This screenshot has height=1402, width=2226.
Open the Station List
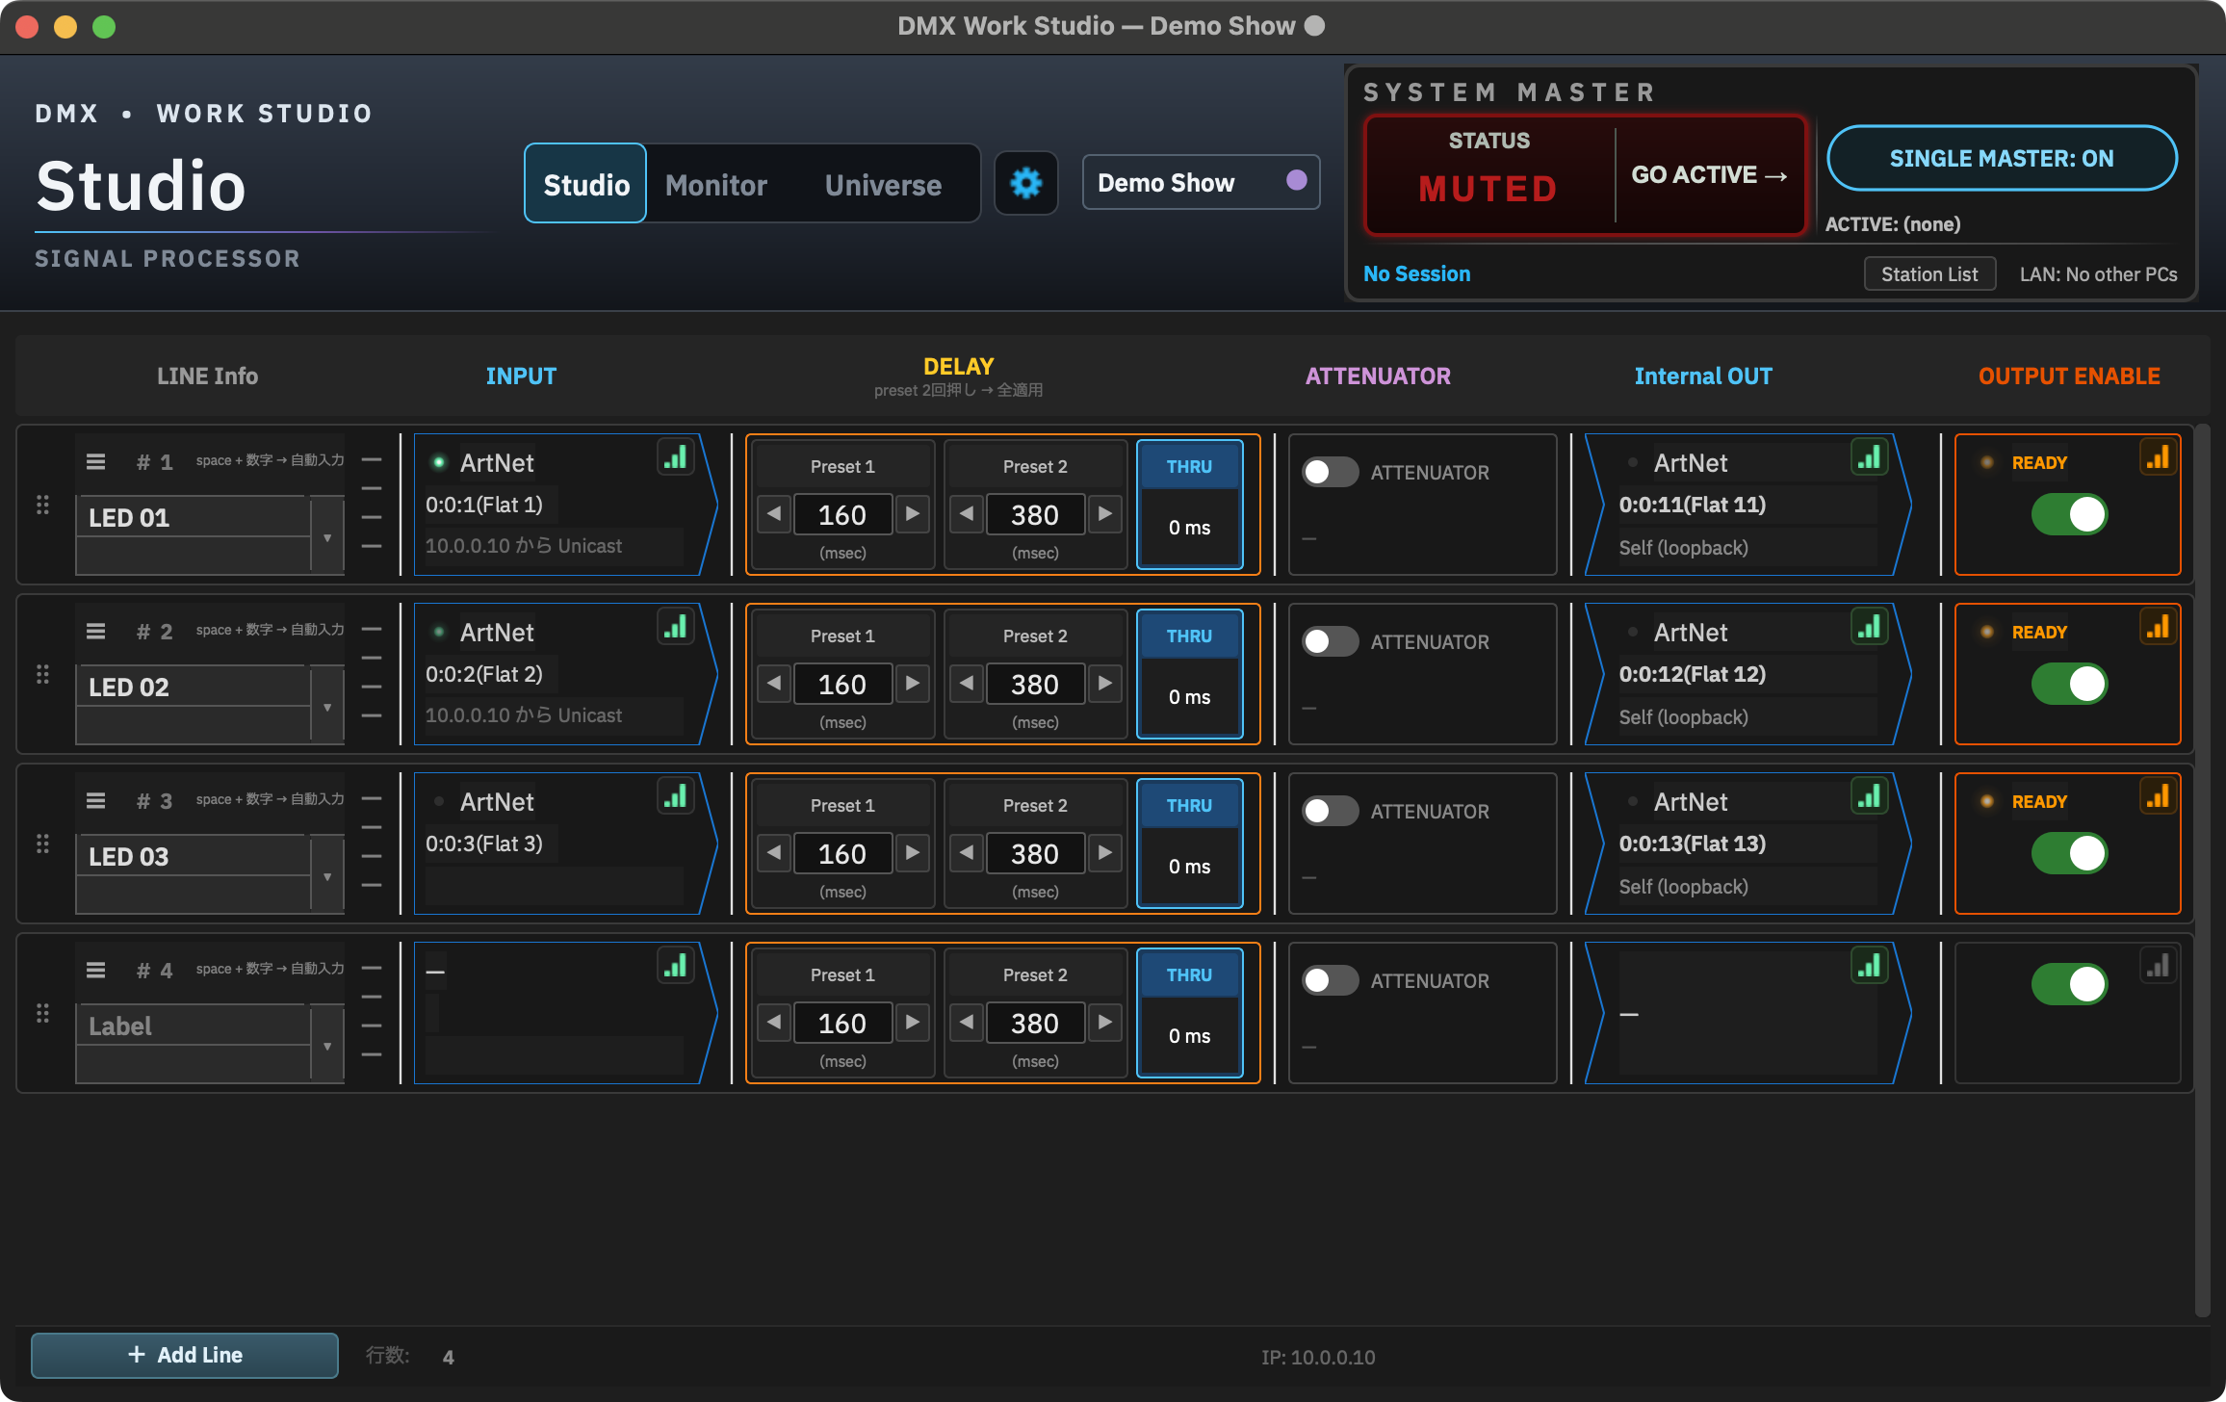click(1929, 274)
